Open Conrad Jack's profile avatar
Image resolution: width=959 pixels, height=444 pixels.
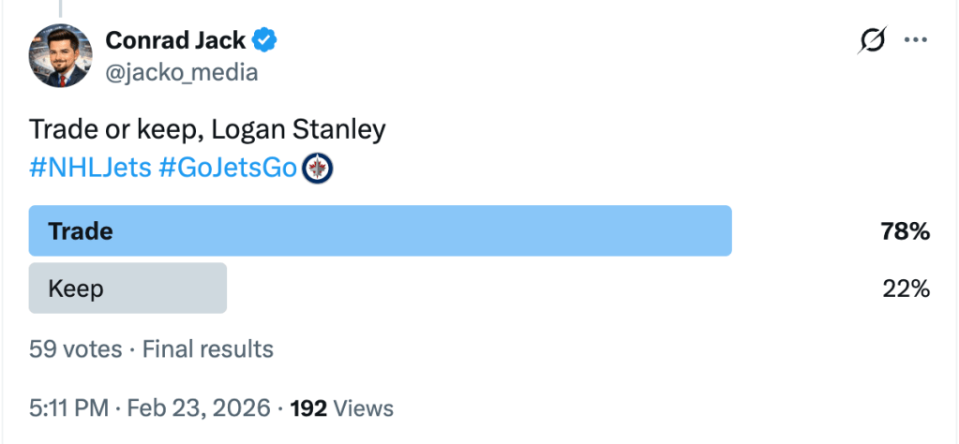[x=61, y=55]
